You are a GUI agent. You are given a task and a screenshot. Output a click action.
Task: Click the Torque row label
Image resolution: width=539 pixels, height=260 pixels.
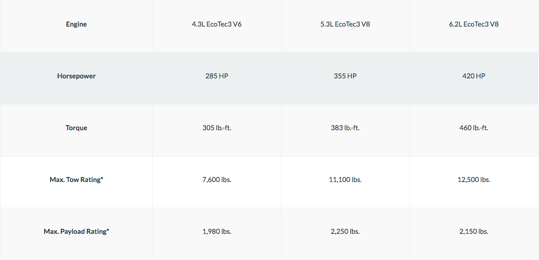(76, 128)
